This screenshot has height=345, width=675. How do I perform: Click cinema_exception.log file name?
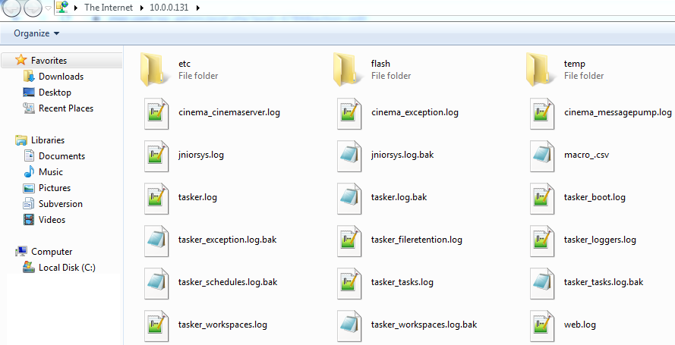[x=415, y=112]
